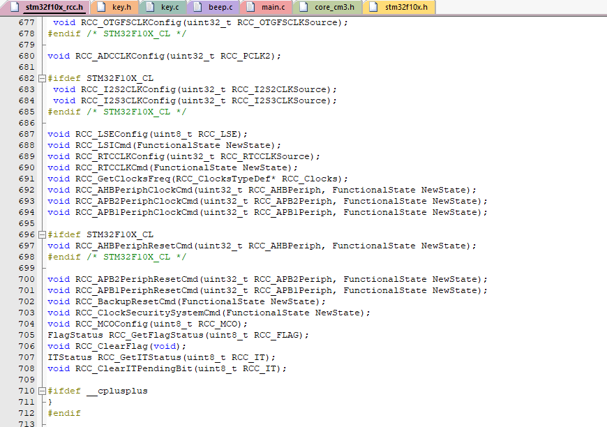Collapse the #ifdef block at line 696
Image resolution: width=607 pixels, height=427 pixels.
tap(42, 235)
